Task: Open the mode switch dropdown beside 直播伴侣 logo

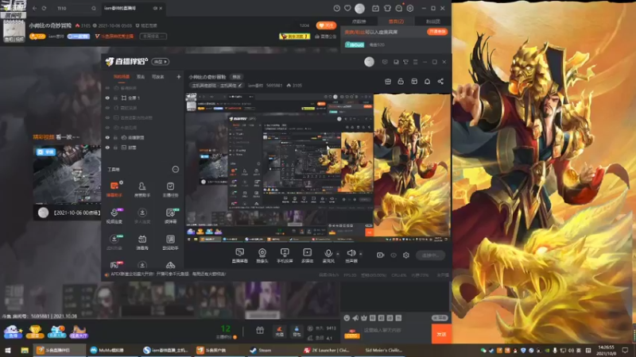Action: pyautogui.click(x=161, y=62)
